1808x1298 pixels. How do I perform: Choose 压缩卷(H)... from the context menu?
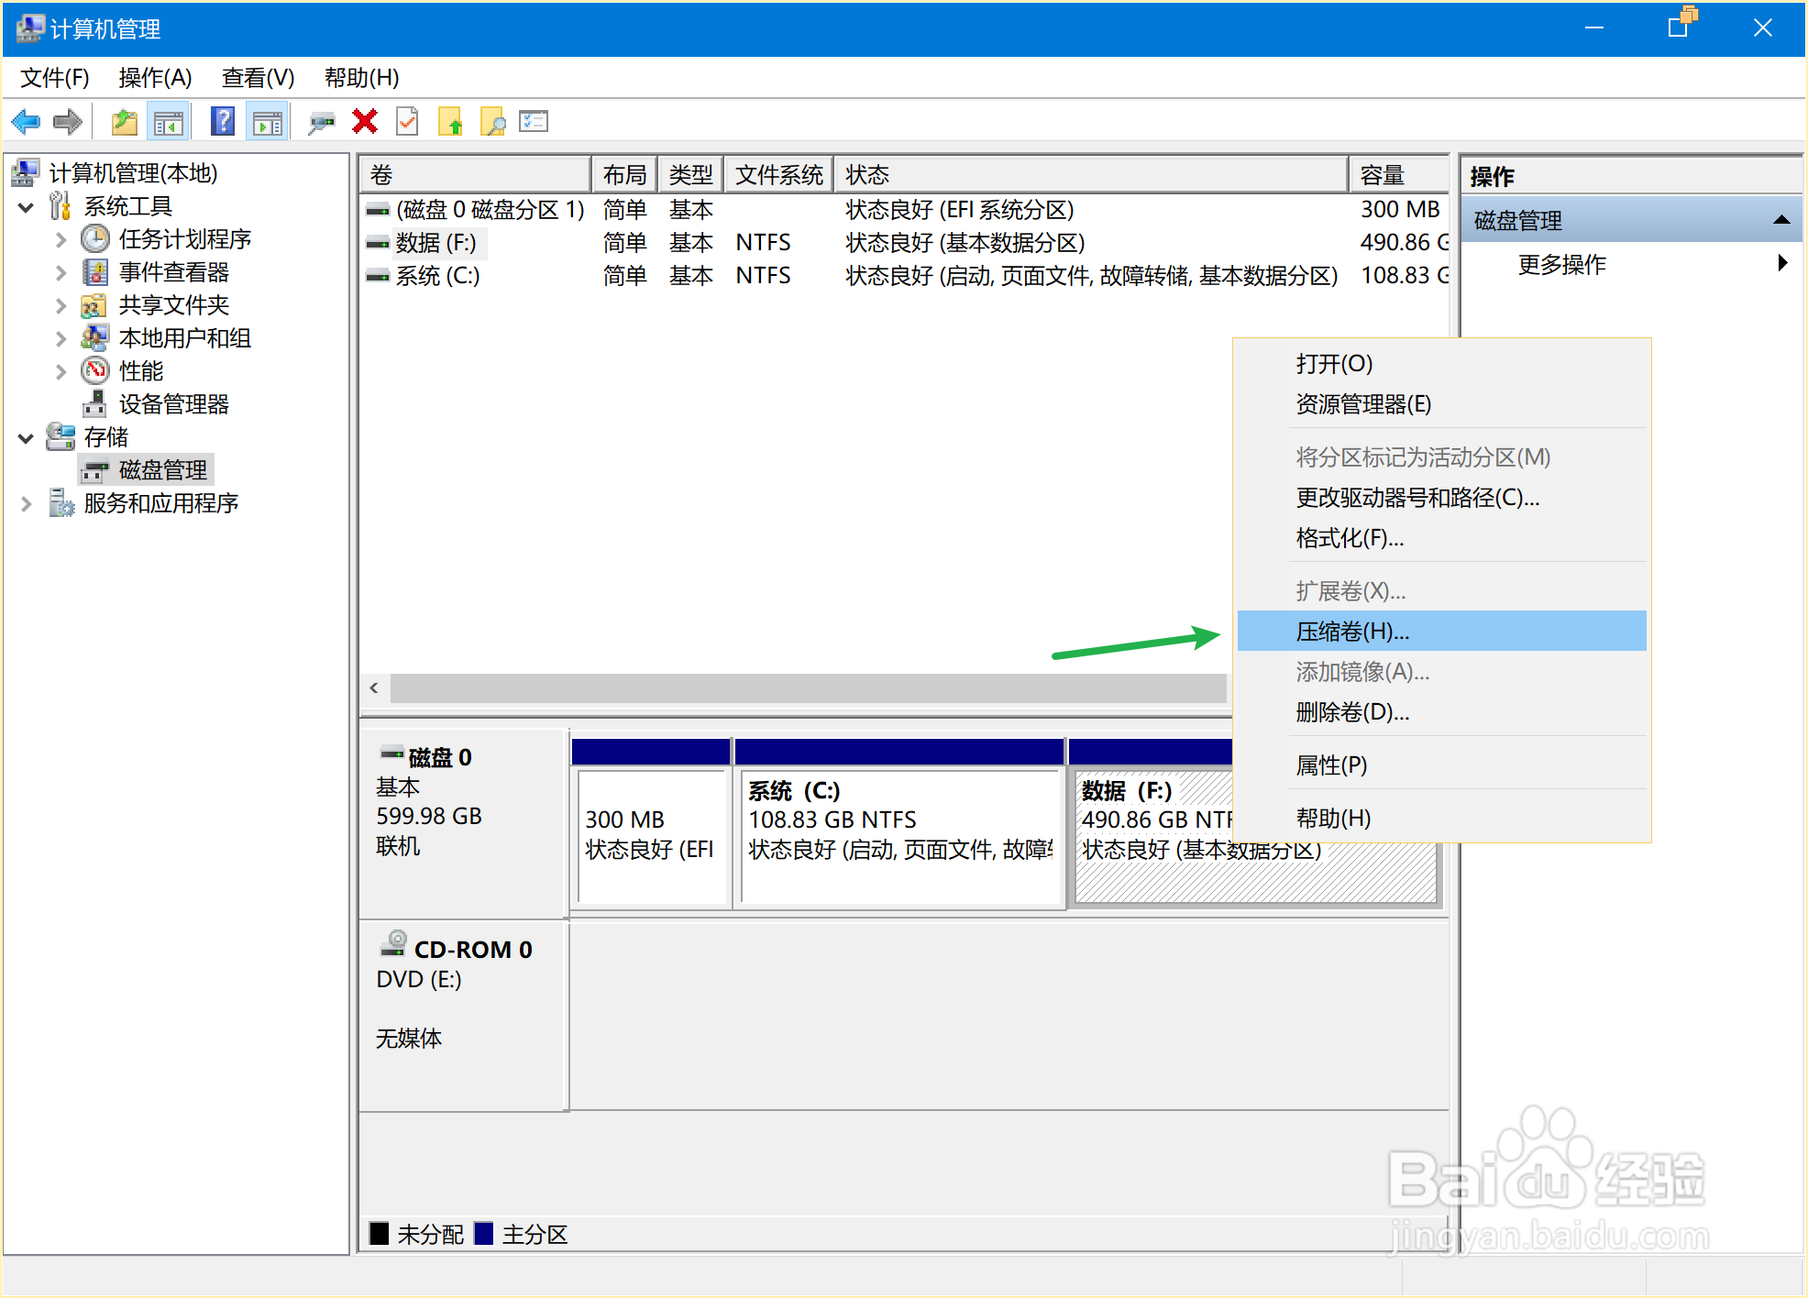(x=1352, y=632)
